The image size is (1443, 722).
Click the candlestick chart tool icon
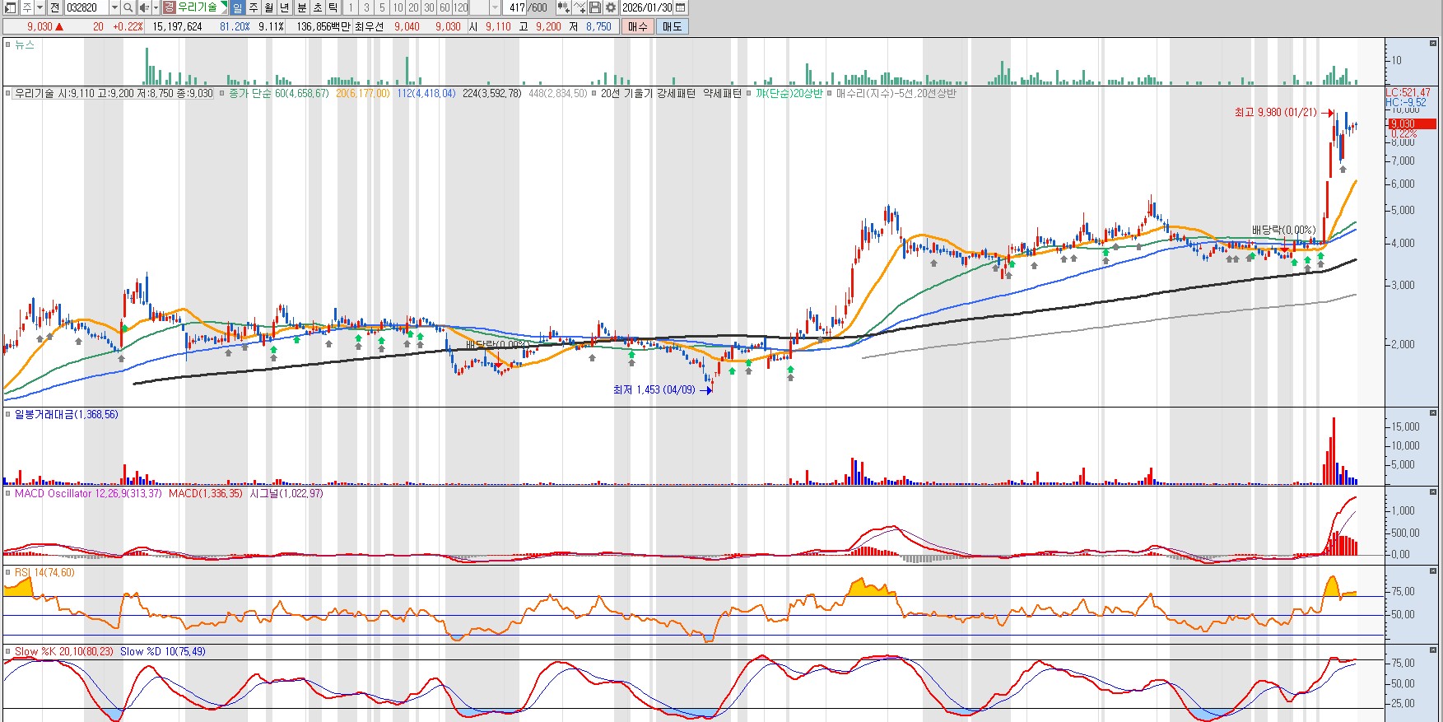563,7
